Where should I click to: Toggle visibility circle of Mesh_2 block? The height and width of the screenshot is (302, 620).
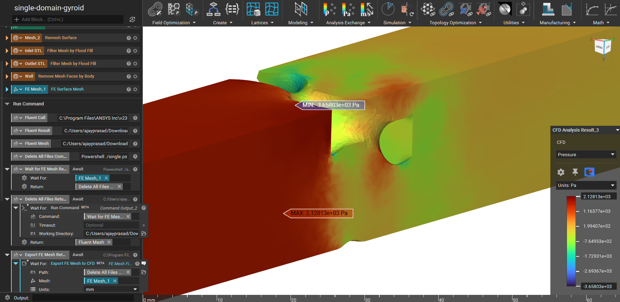(x=135, y=38)
